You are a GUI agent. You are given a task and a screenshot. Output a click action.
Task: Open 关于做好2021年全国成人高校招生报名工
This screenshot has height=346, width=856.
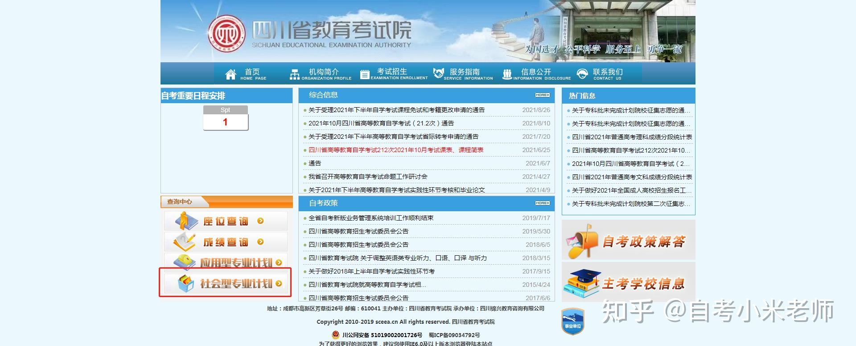coord(632,190)
